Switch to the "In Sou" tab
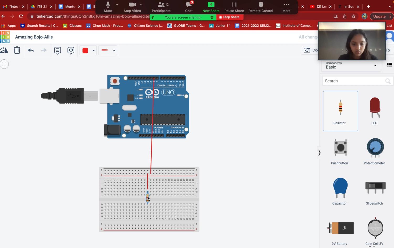 click(x=349, y=7)
